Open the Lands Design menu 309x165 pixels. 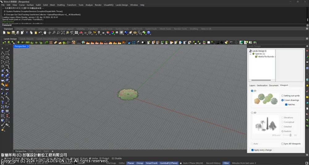[x=121, y=5]
